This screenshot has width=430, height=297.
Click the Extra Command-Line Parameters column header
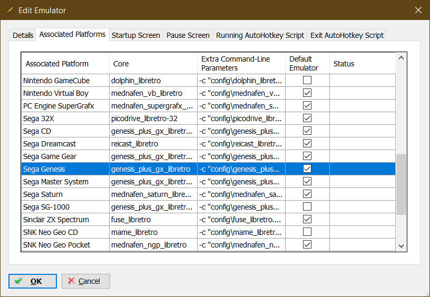click(x=241, y=63)
